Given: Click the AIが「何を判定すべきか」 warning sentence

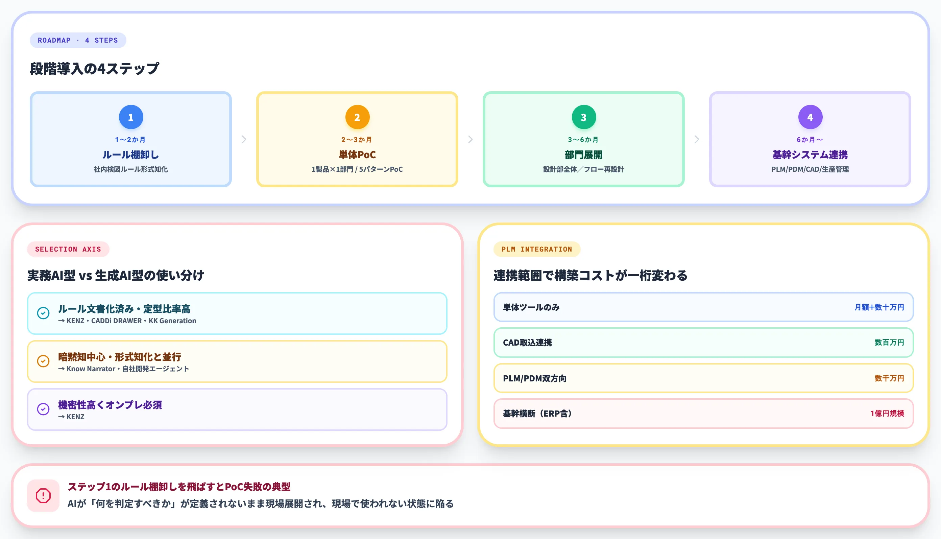Looking at the screenshot, I should coord(261,504).
